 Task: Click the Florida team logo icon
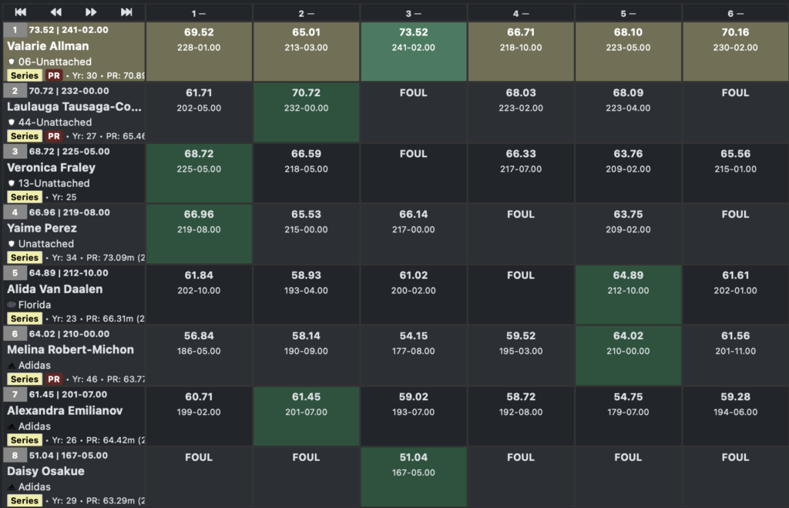point(12,305)
